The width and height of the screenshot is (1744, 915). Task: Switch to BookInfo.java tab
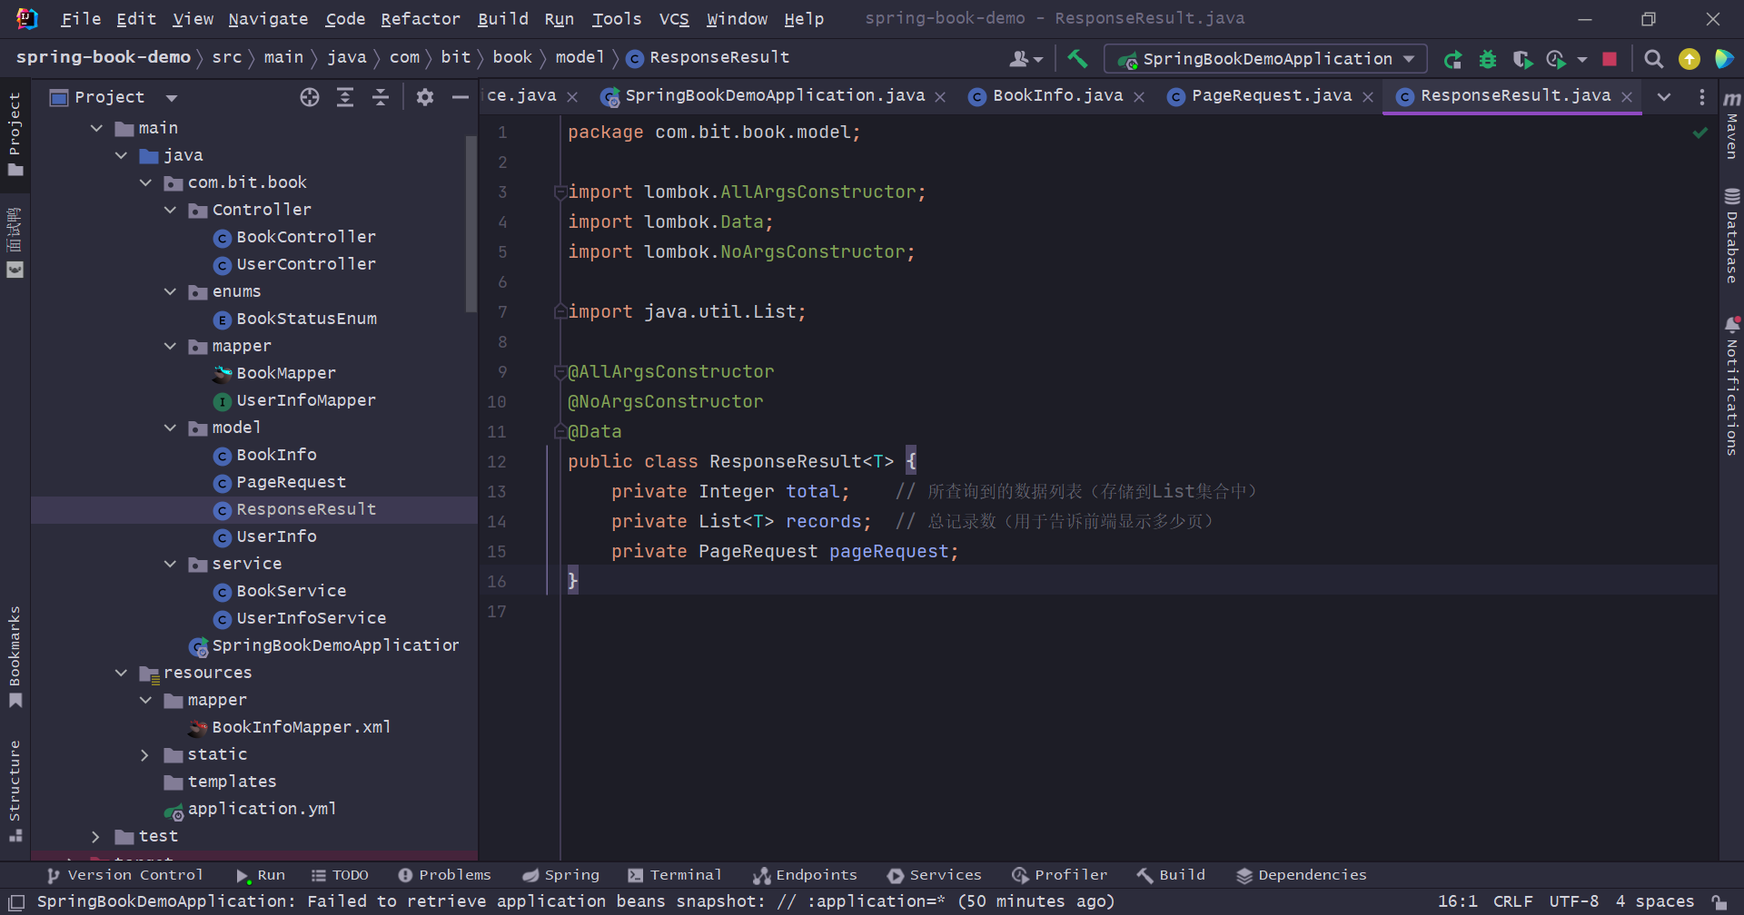(x=1057, y=96)
